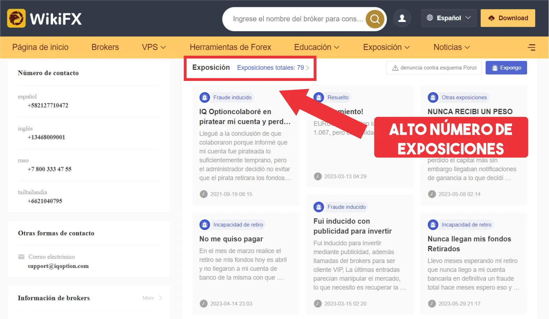Open the user account profile icon
Image resolution: width=549 pixels, height=319 pixels.
[402, 18]
